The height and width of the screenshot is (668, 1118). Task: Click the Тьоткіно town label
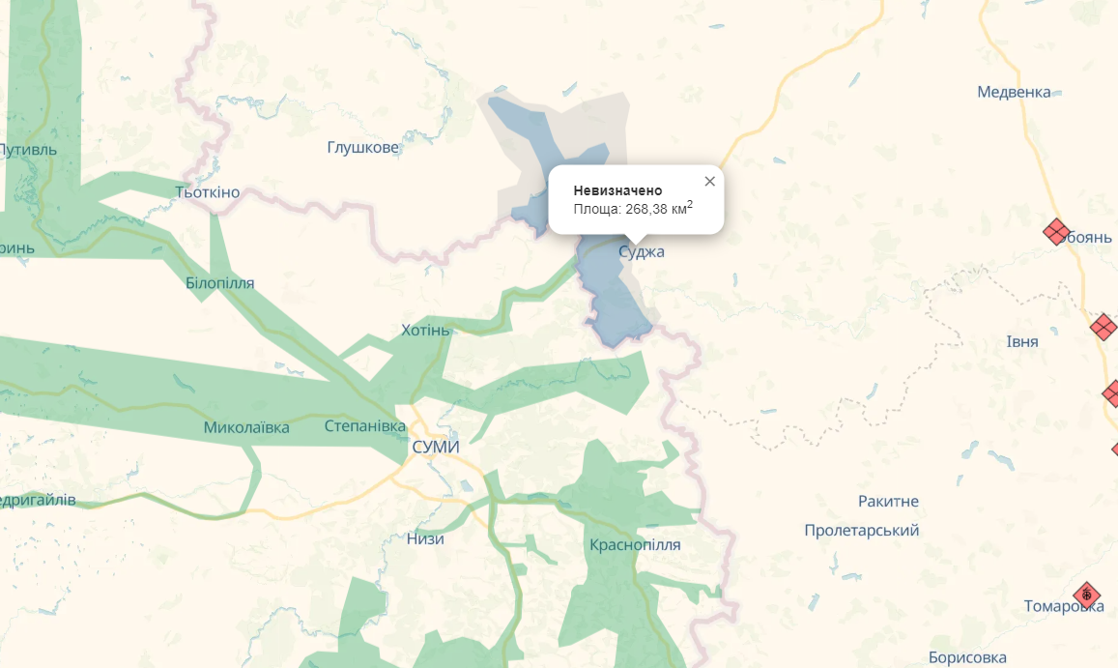[208, 192]
